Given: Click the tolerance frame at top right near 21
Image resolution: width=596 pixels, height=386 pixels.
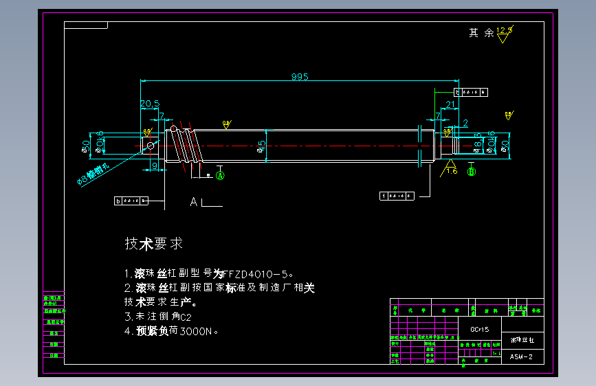Looking at the screenshot, I should (x=471, y=92).
